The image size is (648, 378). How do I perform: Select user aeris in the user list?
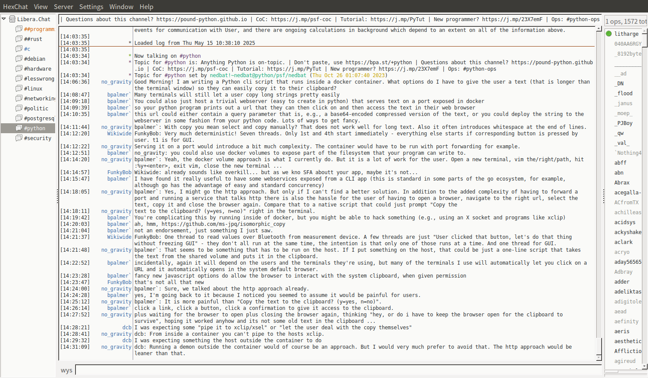pos(622,331)
